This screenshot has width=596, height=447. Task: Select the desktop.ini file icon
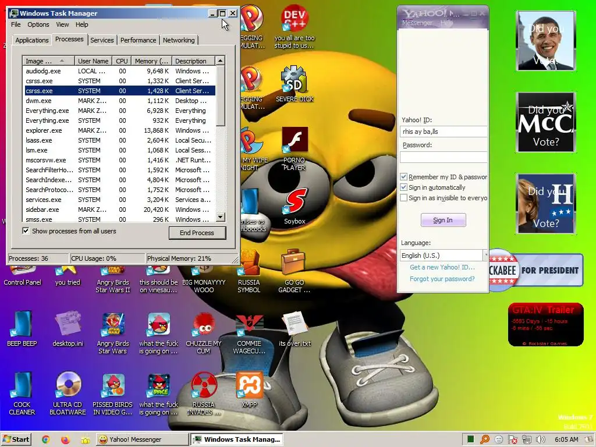(68, 328)
